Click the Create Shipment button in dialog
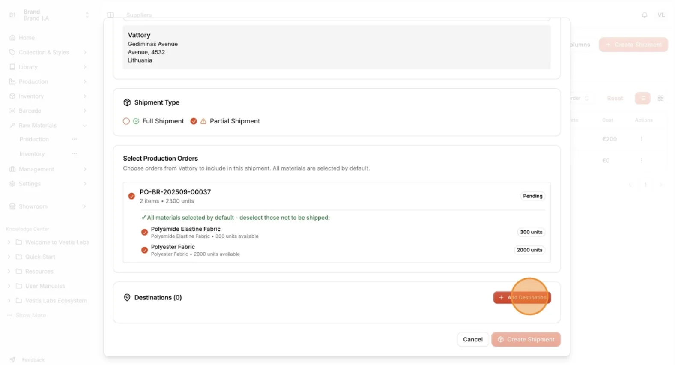The image size is (675, 365). [526, 339]
